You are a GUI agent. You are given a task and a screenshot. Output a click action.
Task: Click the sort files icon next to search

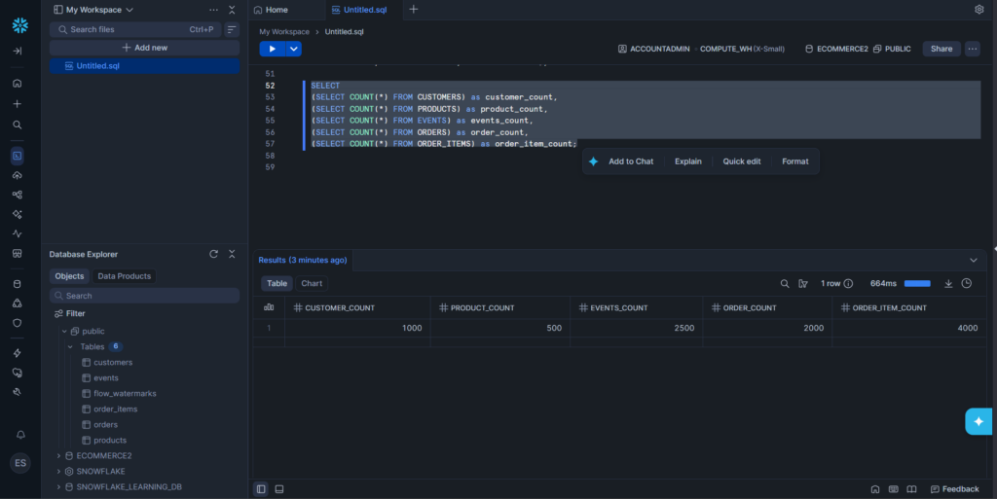232,29
